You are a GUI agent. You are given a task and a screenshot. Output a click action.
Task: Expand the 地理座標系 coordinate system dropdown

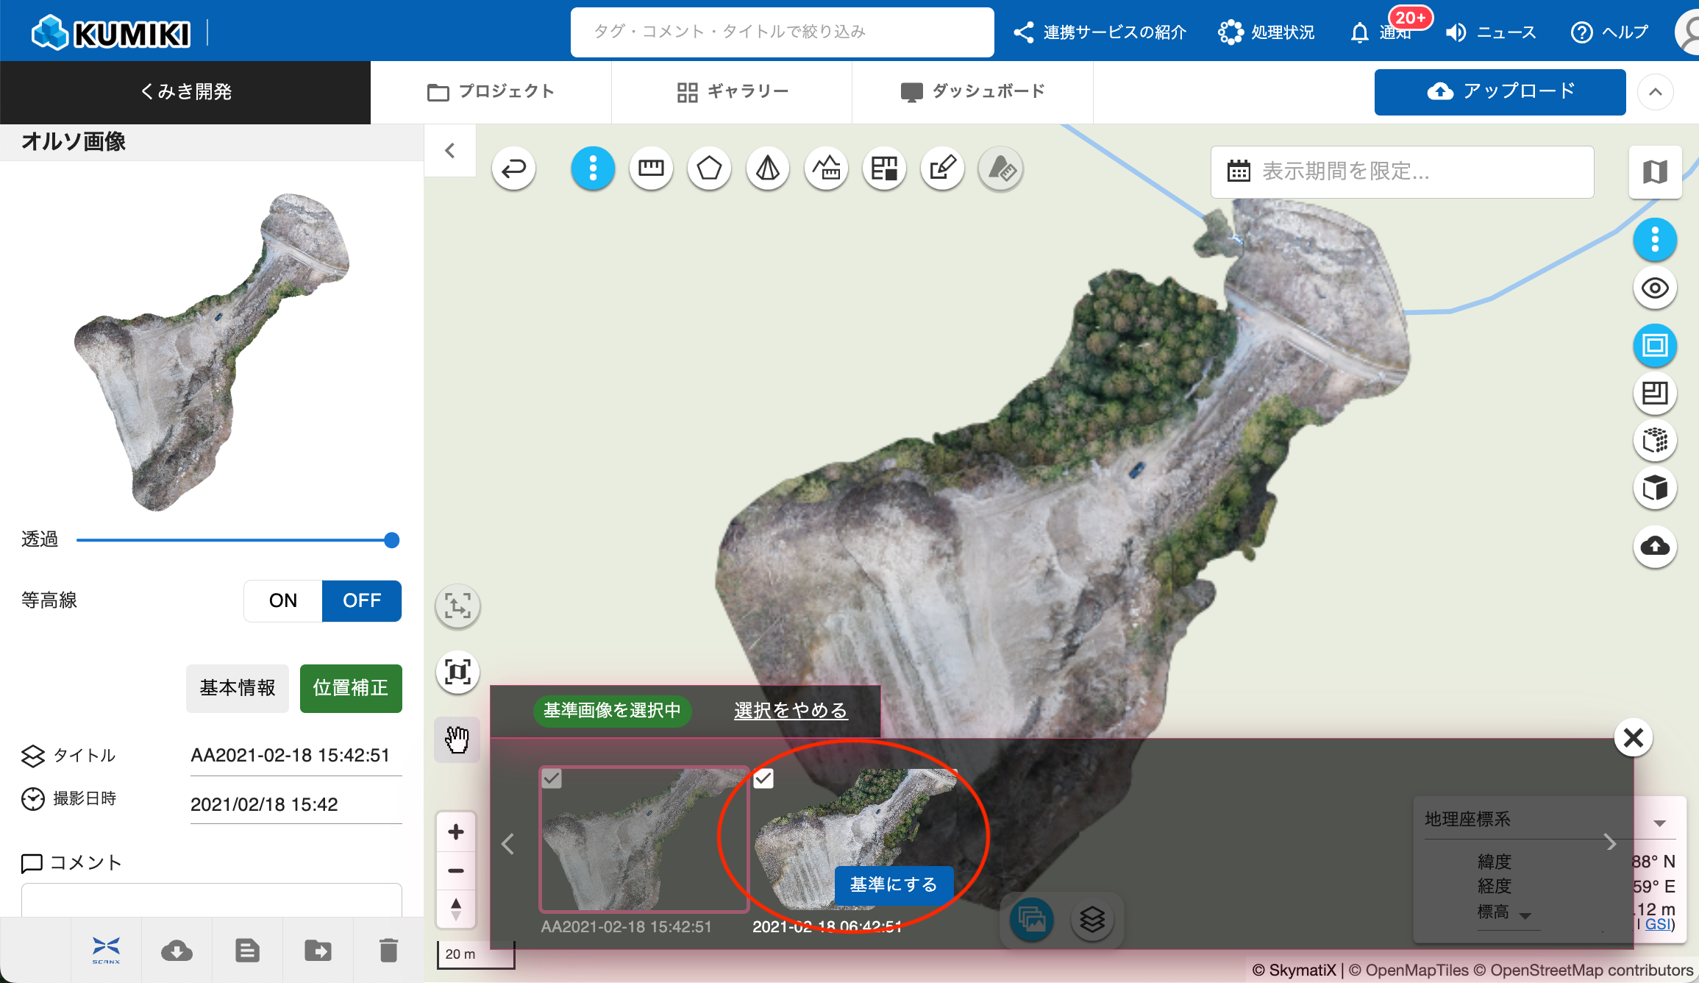point(1659,823)
